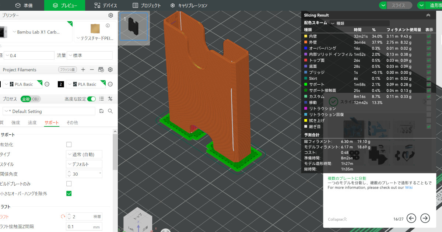442x232 pixels.
Task: Hide 外壁 outer wall lines in preview
Action: 428,42
